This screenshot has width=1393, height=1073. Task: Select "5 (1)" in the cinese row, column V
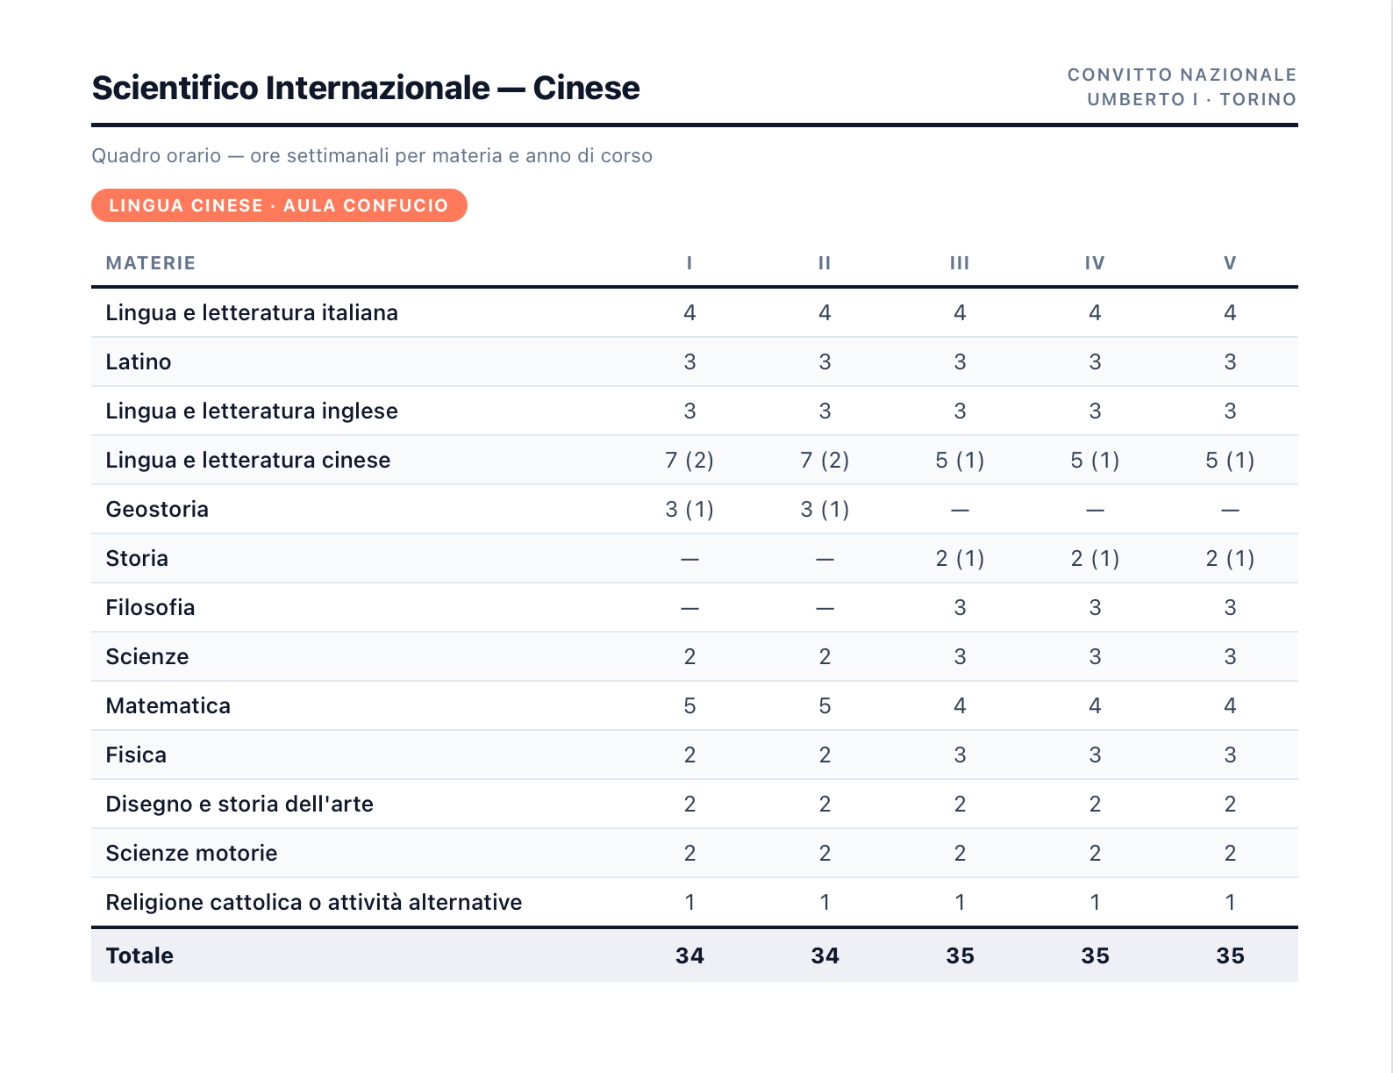(1230, 461)
